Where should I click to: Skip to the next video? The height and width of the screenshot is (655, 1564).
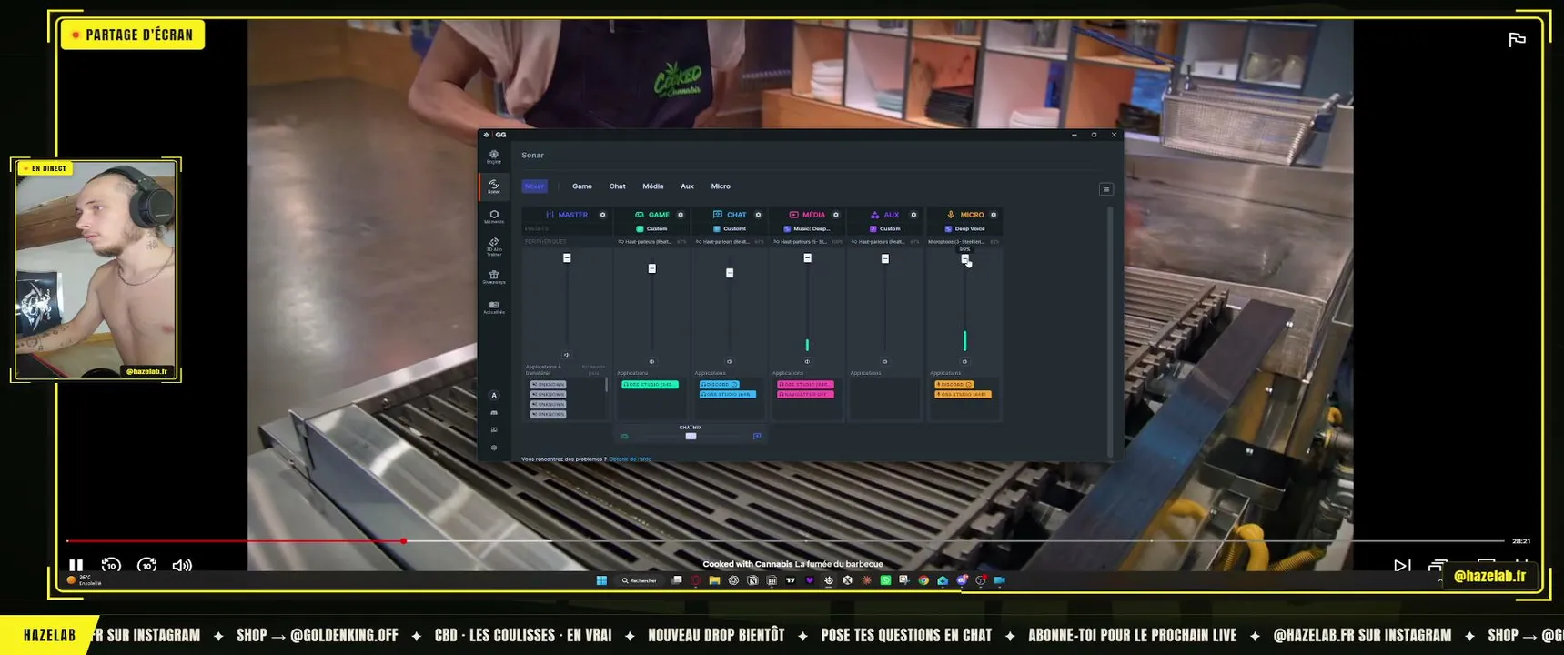[x=1402, y=566]
